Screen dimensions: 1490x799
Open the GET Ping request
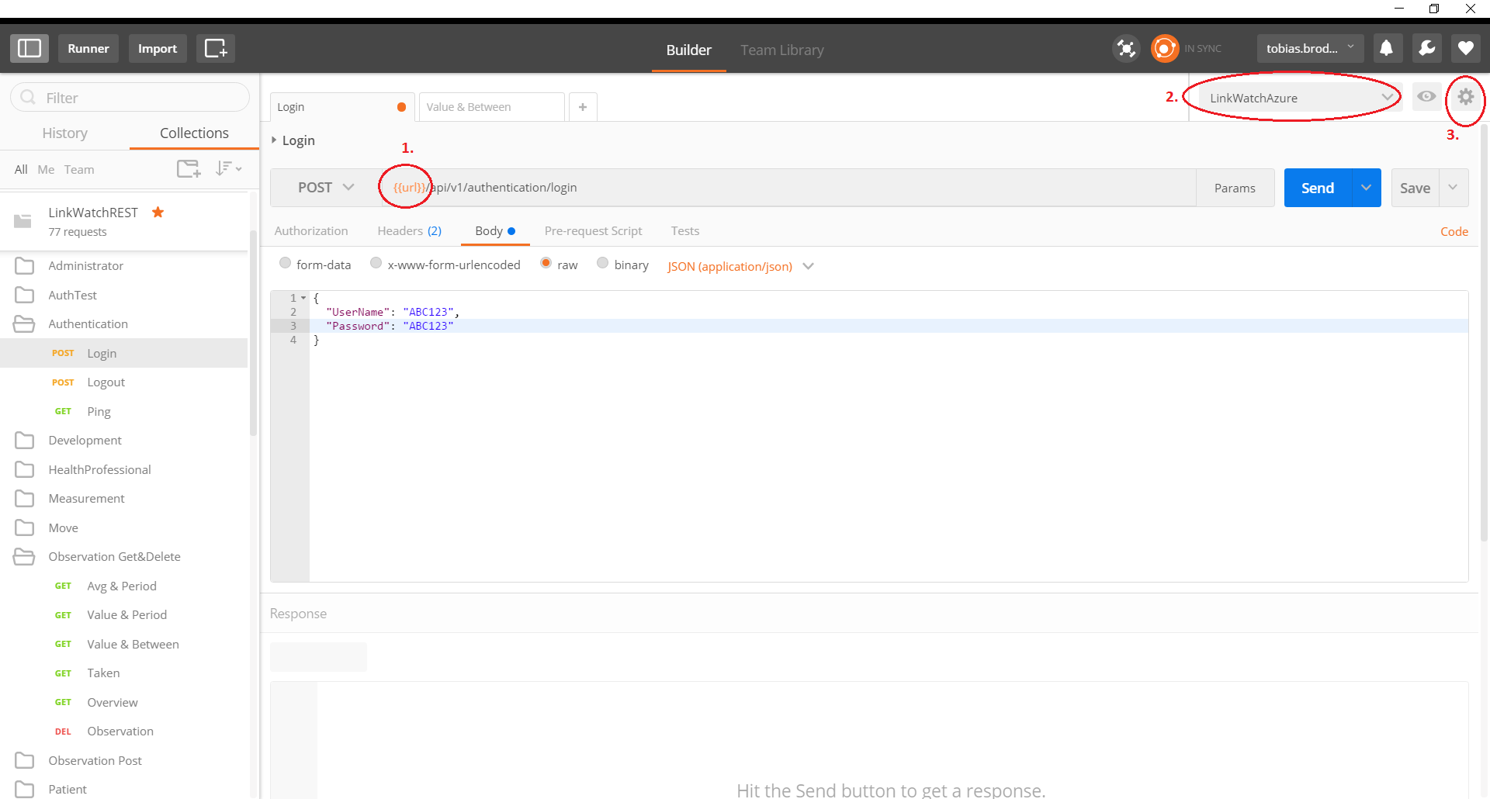(x=124, y=411)
